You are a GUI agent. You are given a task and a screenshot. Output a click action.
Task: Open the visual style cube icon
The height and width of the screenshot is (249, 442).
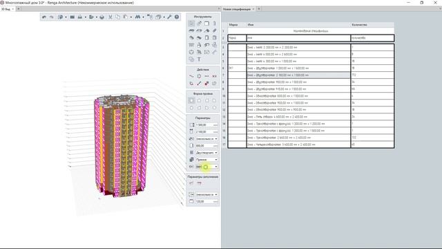tap(158, 17)
